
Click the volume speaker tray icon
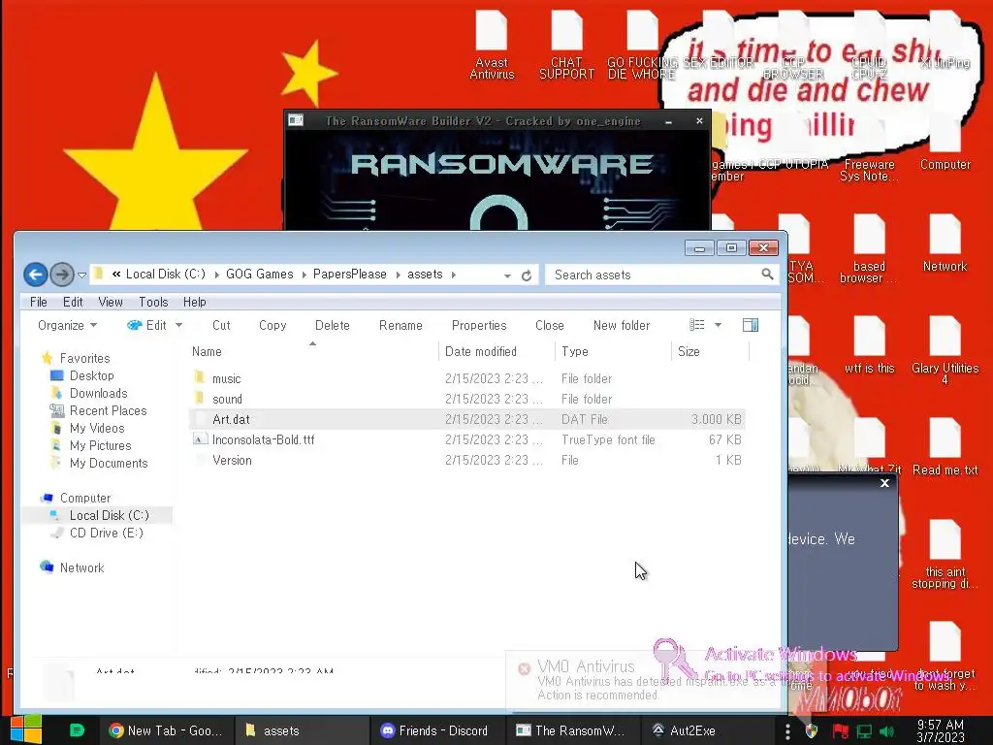[x=886, y=731]
